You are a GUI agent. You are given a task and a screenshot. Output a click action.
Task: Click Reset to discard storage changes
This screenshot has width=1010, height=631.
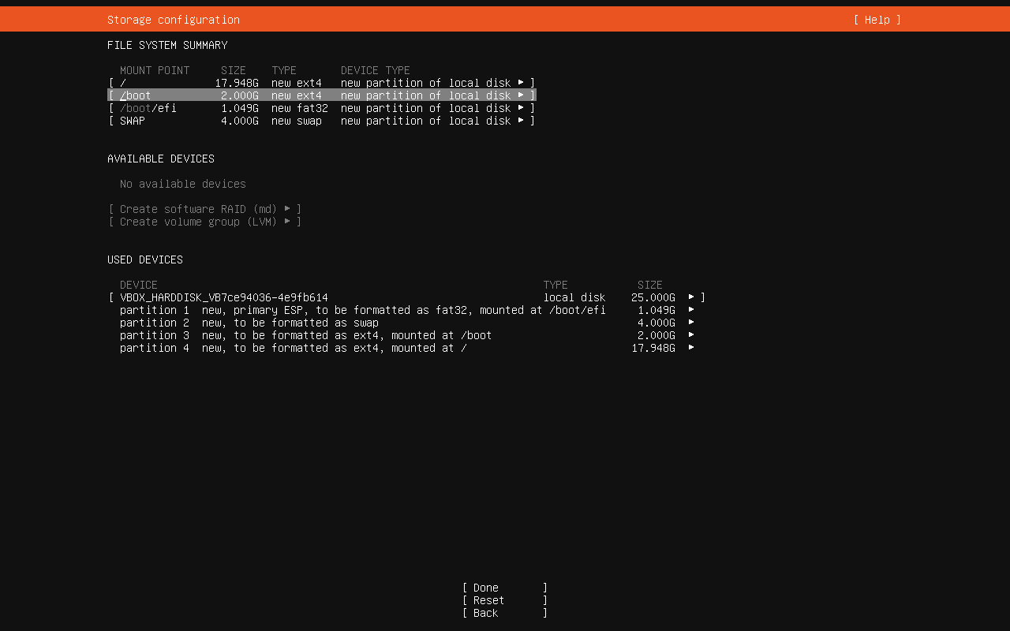click(504, 600)
